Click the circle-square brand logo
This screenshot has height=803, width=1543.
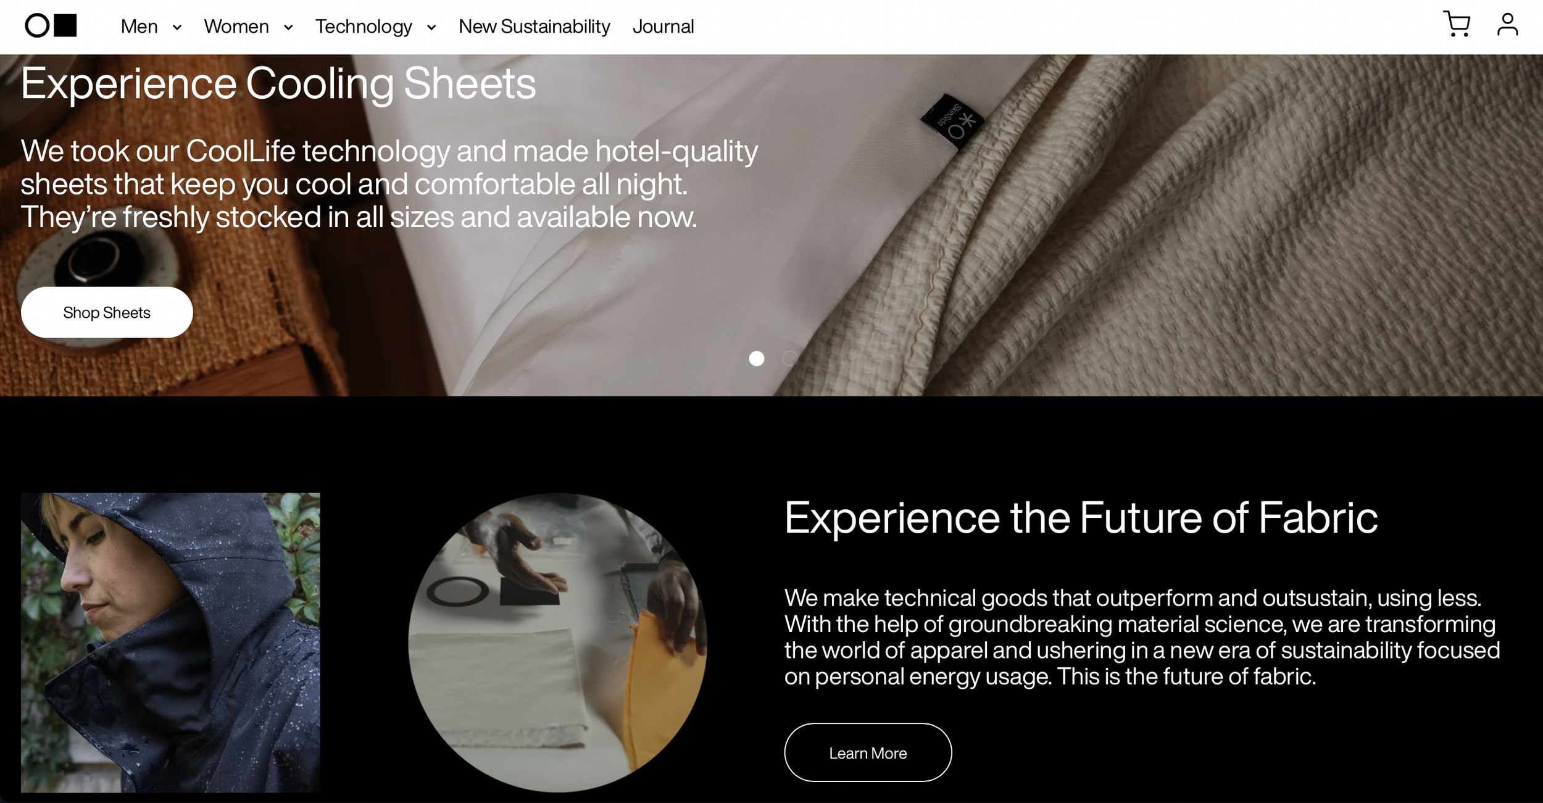pos(51,26)
